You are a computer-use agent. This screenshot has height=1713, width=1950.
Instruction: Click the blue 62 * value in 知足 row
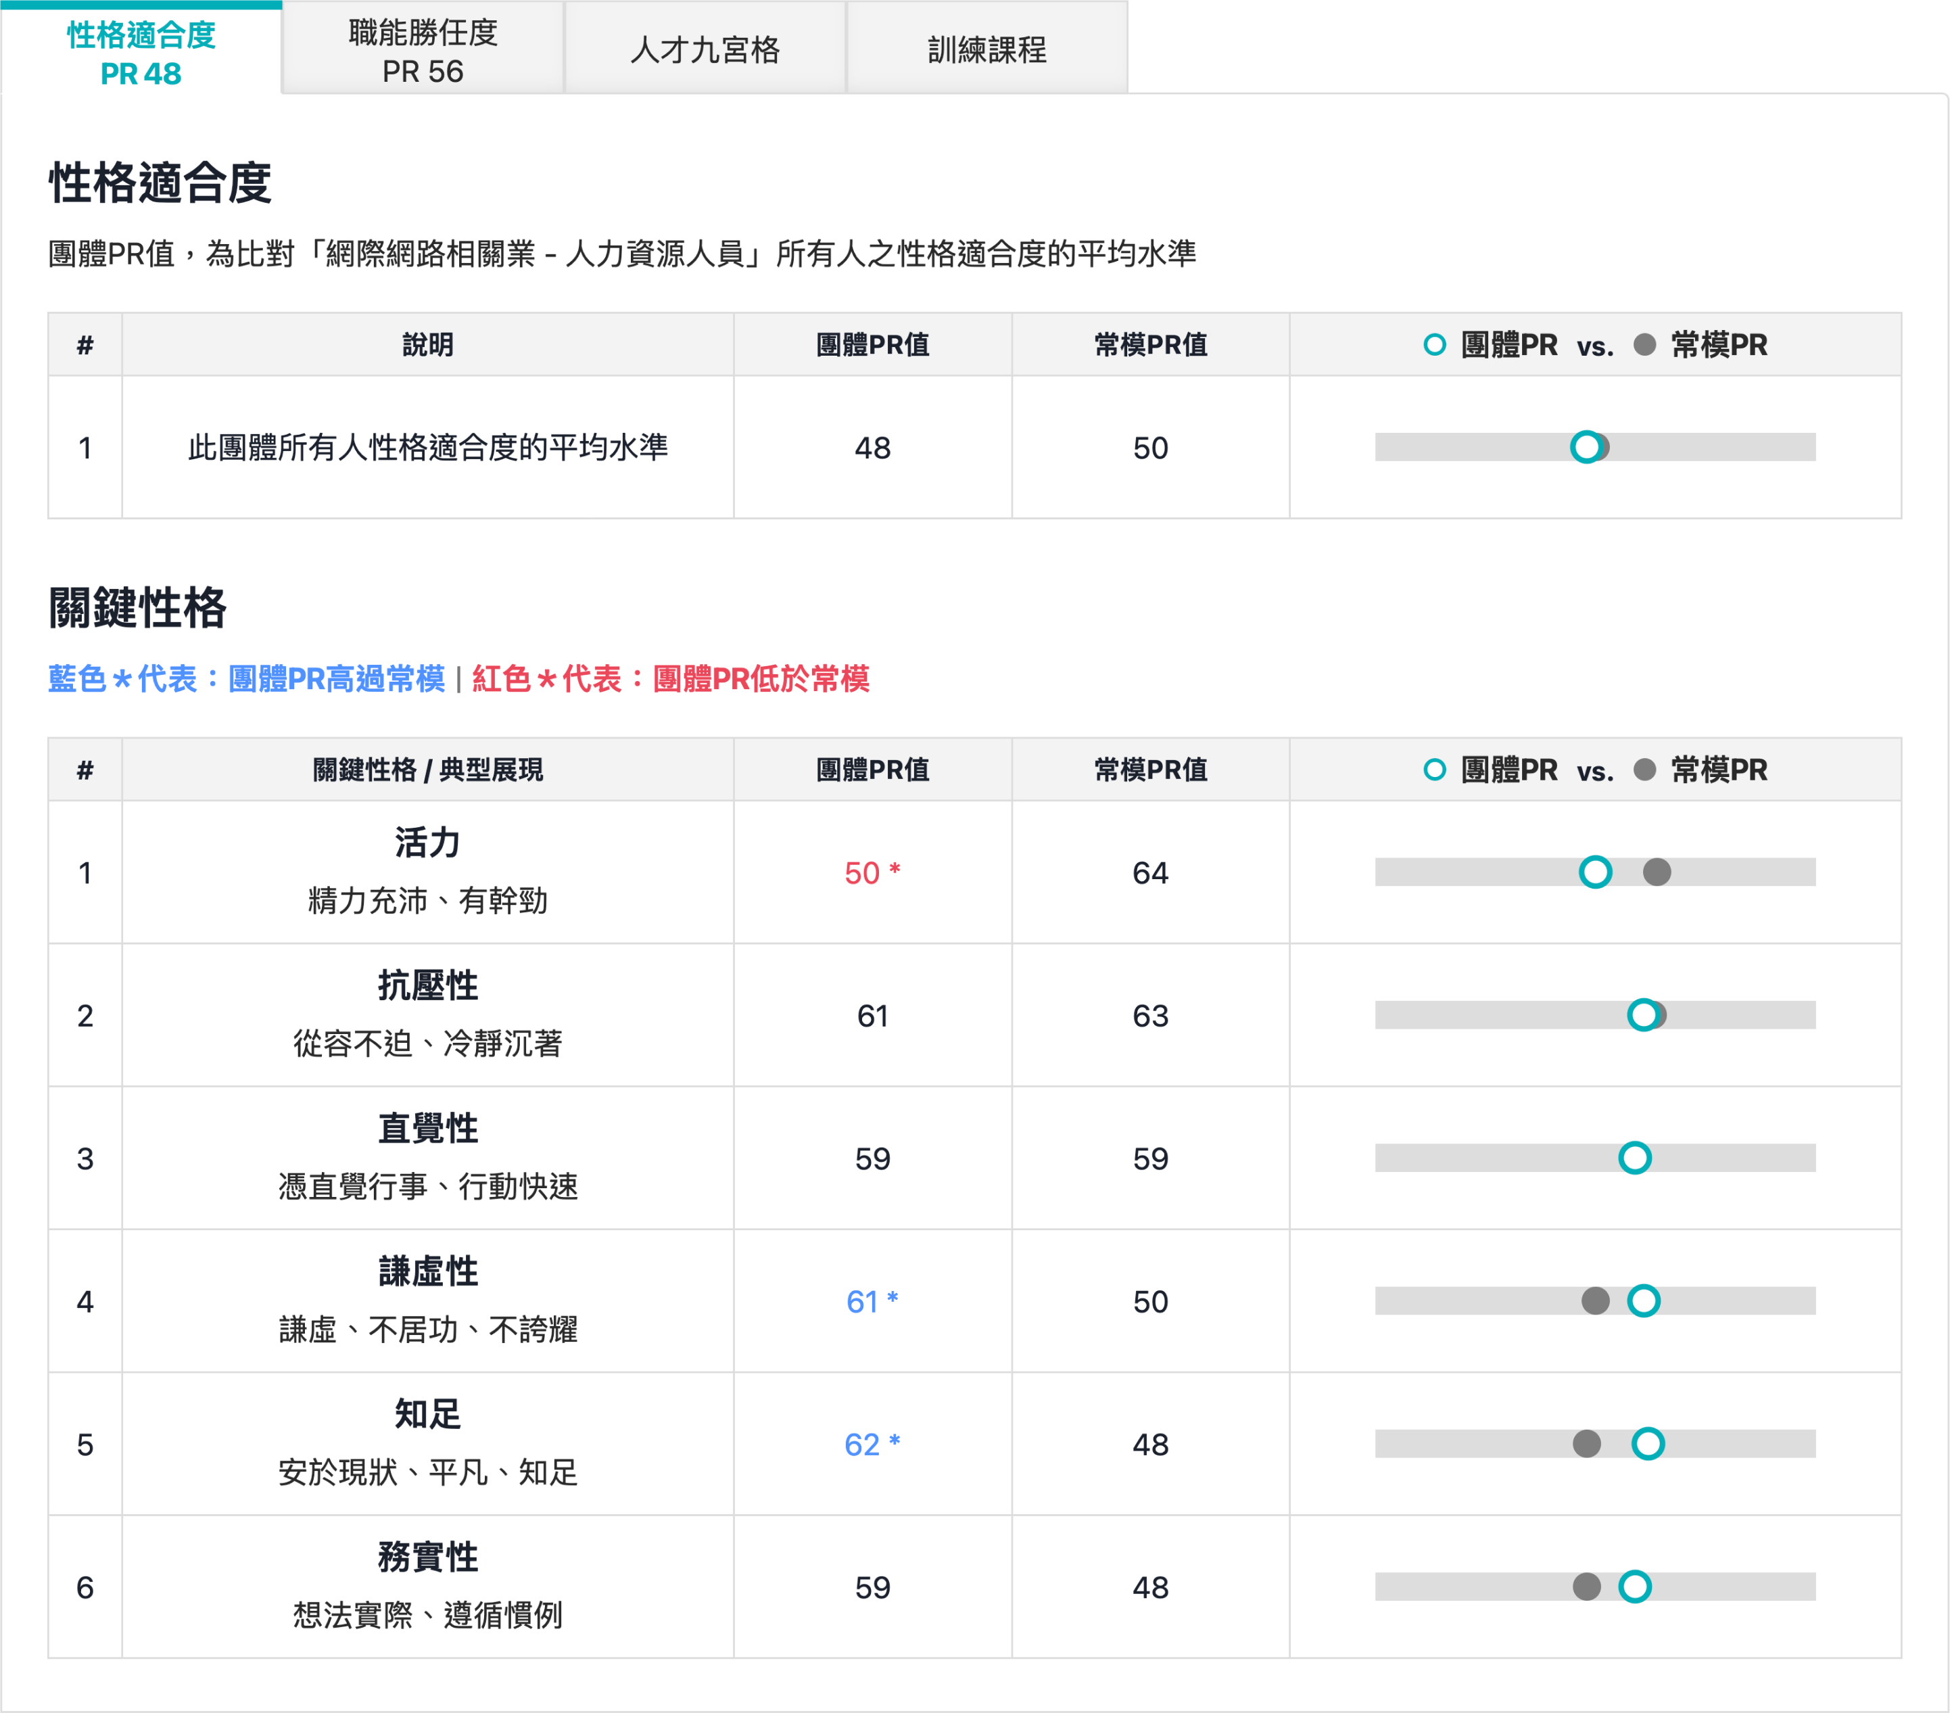tap(872, 1445)
